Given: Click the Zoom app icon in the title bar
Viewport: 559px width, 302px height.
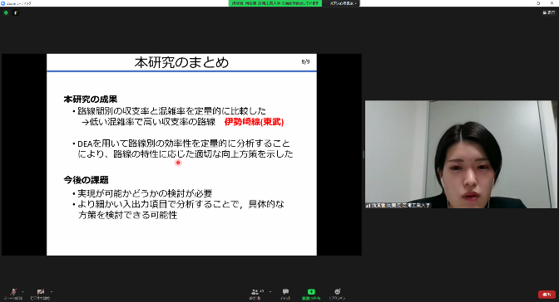Looking at the screenshot, I should [x=2, y=3].
